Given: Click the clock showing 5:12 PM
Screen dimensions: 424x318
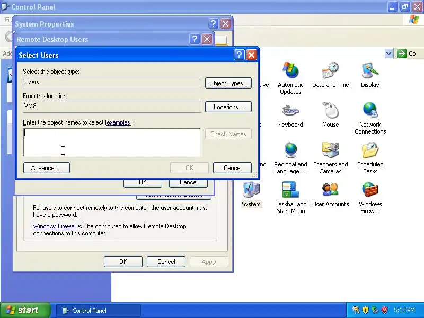Looking at the screenshot, I should pos(404,310).
